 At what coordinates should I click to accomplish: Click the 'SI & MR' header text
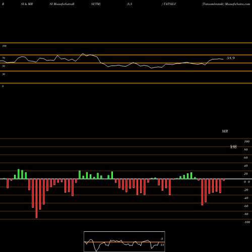coord(27,4)
